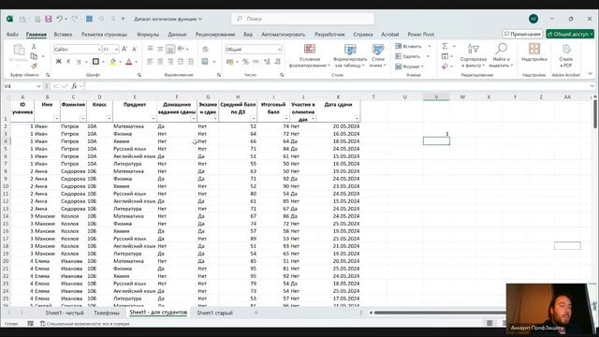Image resolution: width=599 pixels, height=337 pixels.
Task: Switch to the Sheet1 старый sheet tab
Action: [x=214, y=313]
